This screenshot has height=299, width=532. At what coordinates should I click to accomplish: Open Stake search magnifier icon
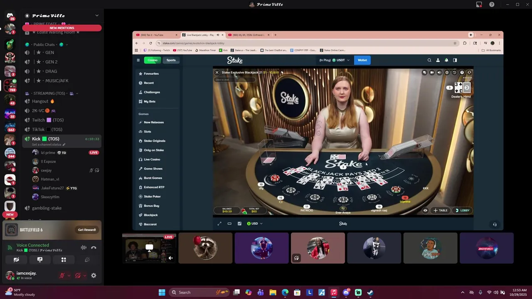coord(429,60)
